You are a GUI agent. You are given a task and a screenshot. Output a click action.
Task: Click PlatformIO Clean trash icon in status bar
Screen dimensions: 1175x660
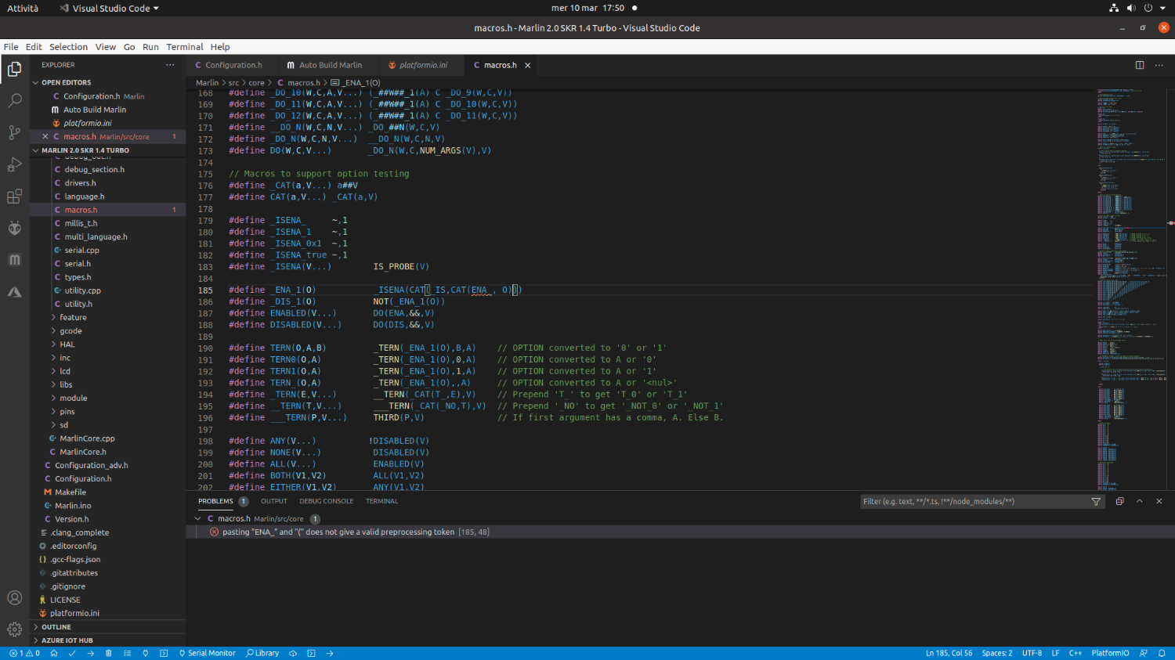[108, 653]
